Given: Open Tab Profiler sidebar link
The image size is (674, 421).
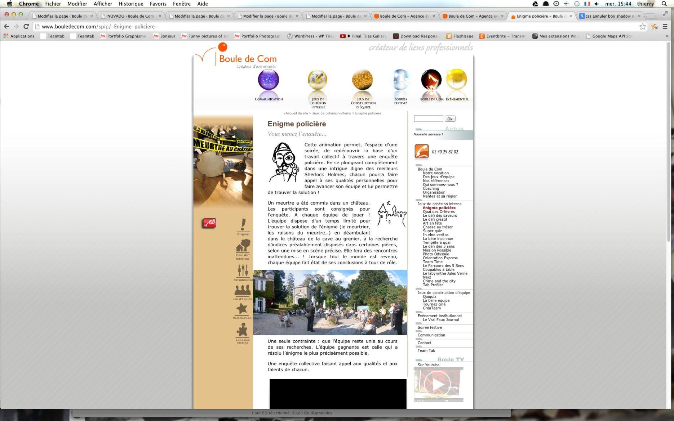Looking at the screenshot, I should [433, 285].
